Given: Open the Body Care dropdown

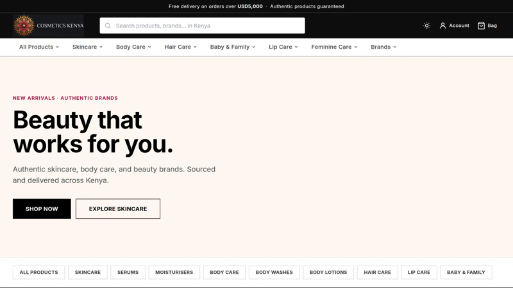Looking at the screenshot, I should tap(133, 47).
